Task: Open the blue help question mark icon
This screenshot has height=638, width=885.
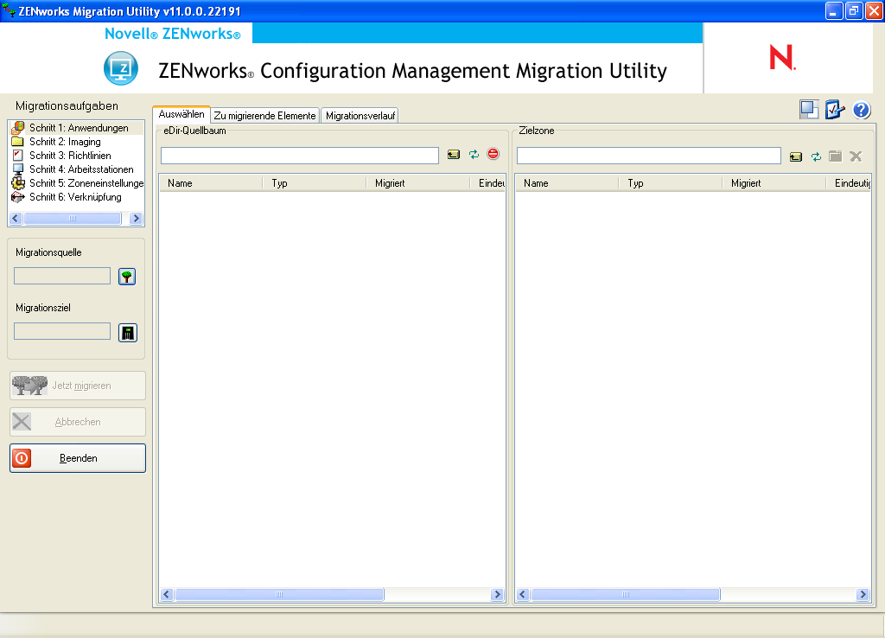Action: click(861, 110)
